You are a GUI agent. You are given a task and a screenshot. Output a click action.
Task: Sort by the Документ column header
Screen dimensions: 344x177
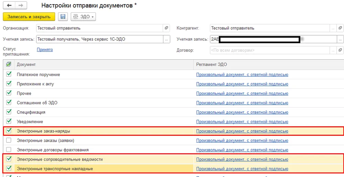point(104,64)
